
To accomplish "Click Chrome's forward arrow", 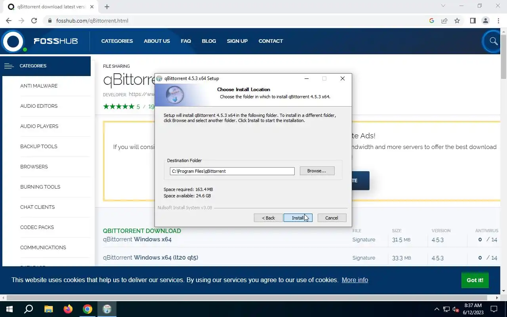I will click(21, 21).
